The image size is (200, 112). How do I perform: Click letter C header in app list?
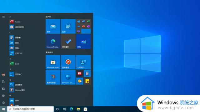pyautogui.click(x=10, y=32)
